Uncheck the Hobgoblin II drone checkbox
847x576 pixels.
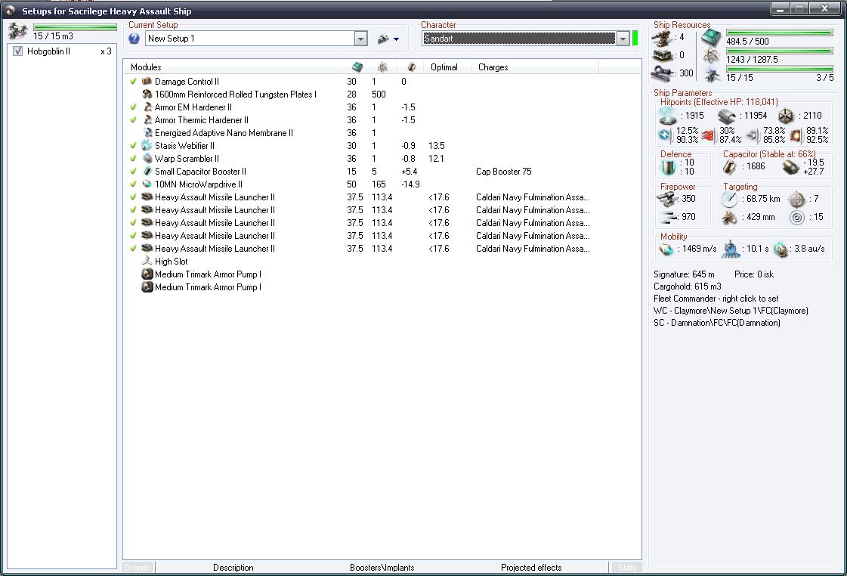(18, 51)
